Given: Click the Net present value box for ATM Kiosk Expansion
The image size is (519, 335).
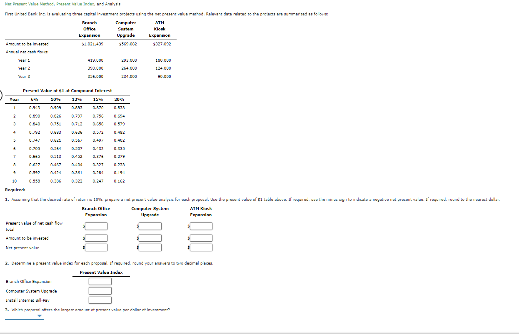Looking at the screenshot, I should click(201, 247).
